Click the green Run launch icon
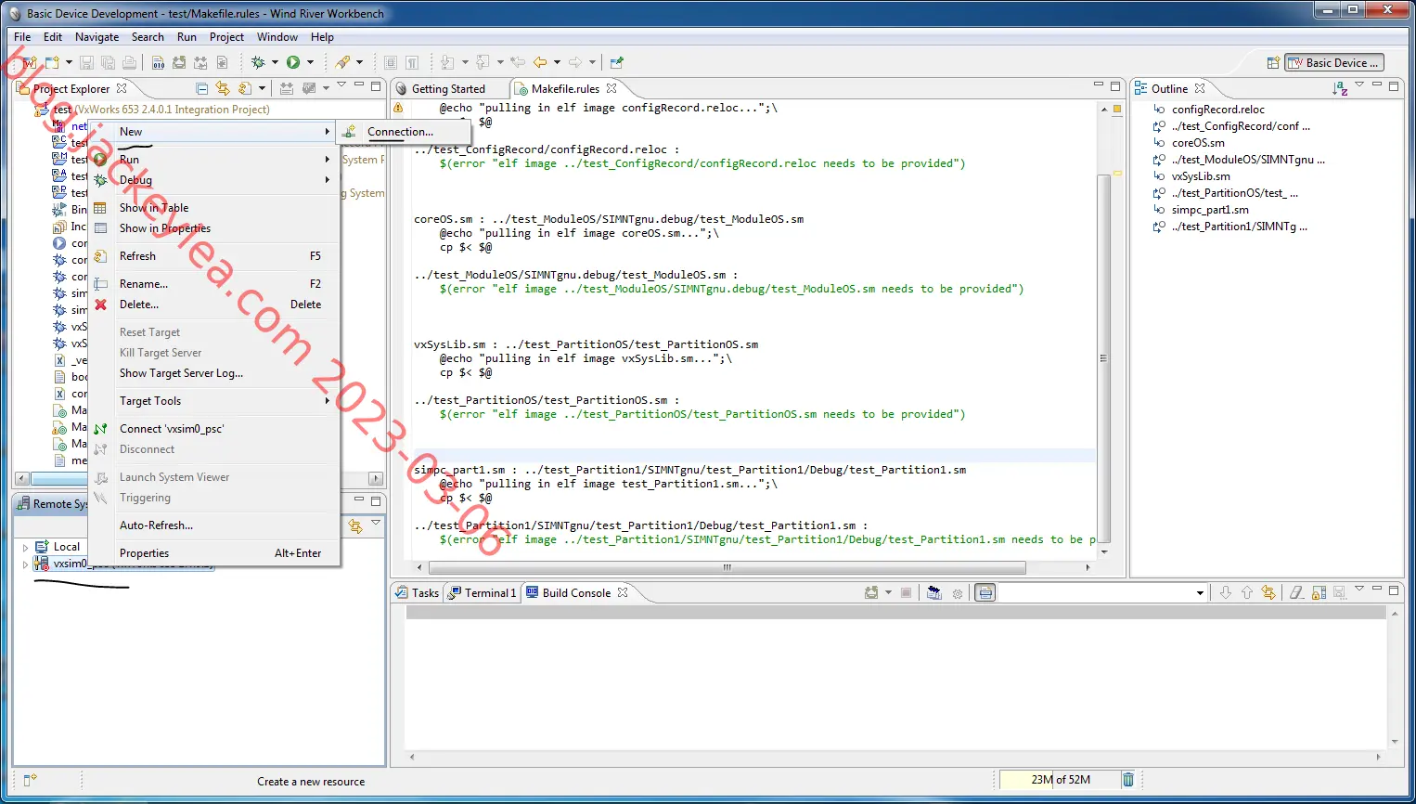 coord(293,62)
